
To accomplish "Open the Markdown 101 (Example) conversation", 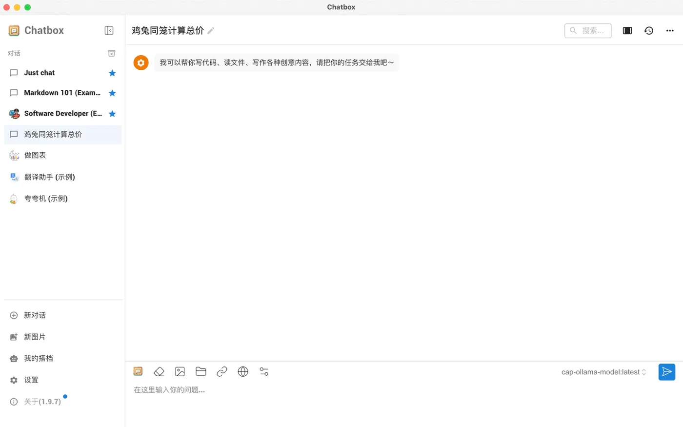I will coord(63,93).
